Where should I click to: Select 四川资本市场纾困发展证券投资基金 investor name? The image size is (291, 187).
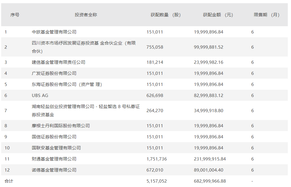(84, 47)
